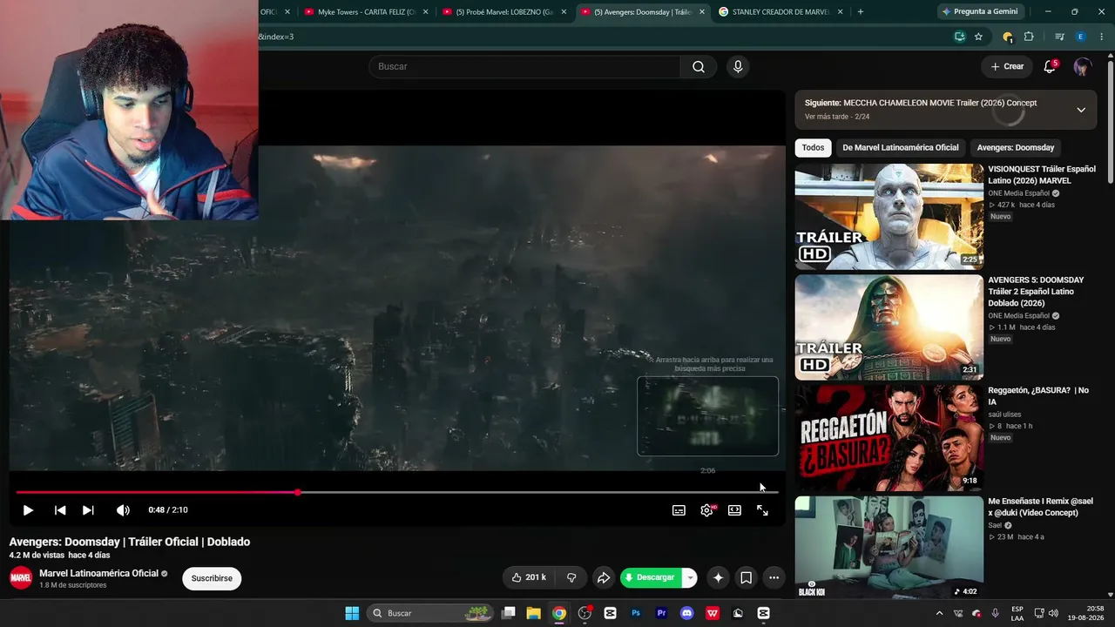Screen dimensions: 1115x627
Task: Like the video with 201 k likes
Action: (529, 577)
